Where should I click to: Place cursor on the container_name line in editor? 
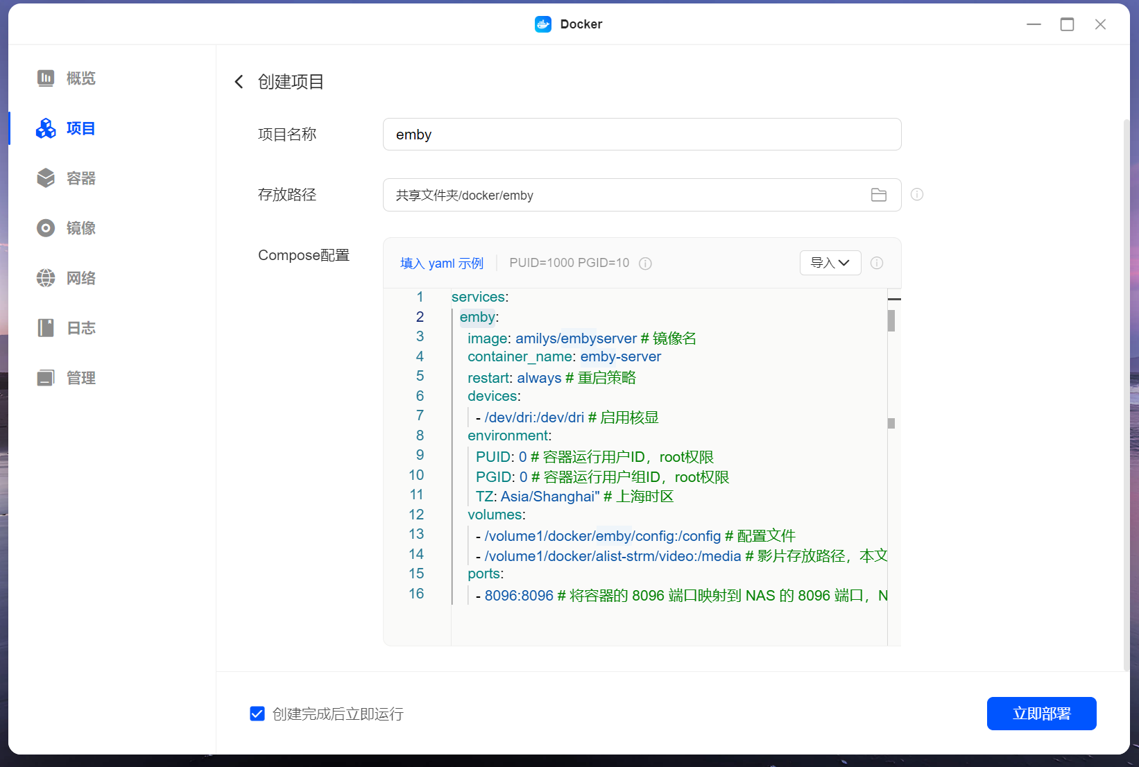[564, 356]
